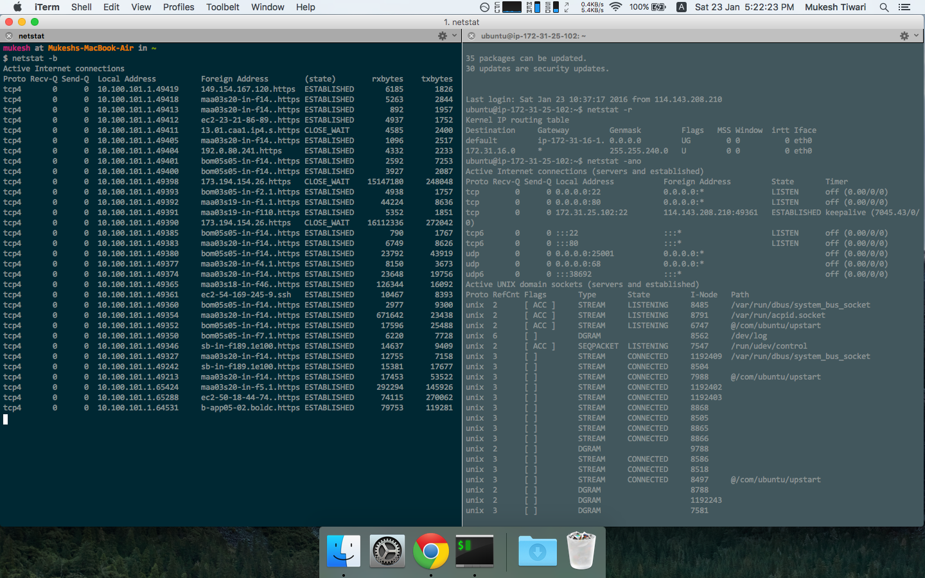The height and width of the screenshot is (578, 925).
Task: Click path '/var/run/acpid.socket'
Action: [778, 315]
